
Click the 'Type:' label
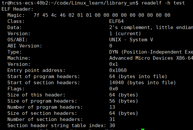tap(15, 52)
